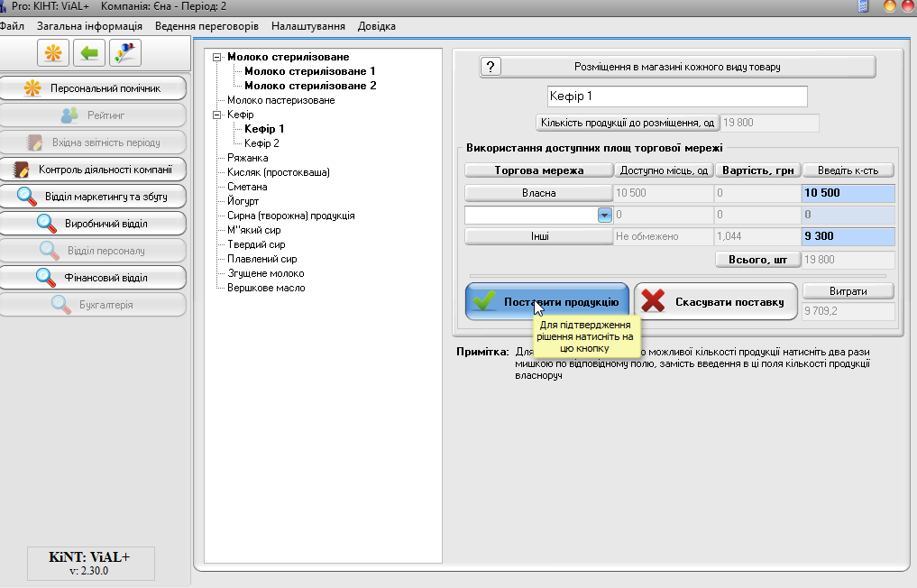Select Сирна (творожна) продукція item
Viewport: 917px width, 588px height.
click(290, 216)
